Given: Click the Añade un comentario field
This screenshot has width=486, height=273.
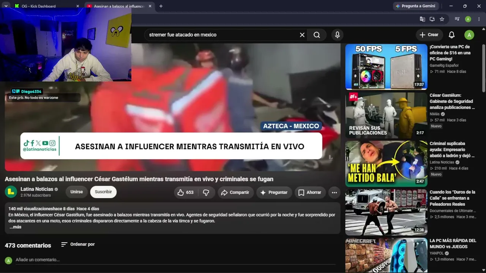Looking at the screenshot, I should pyautogui.click(x=175, y=260).
